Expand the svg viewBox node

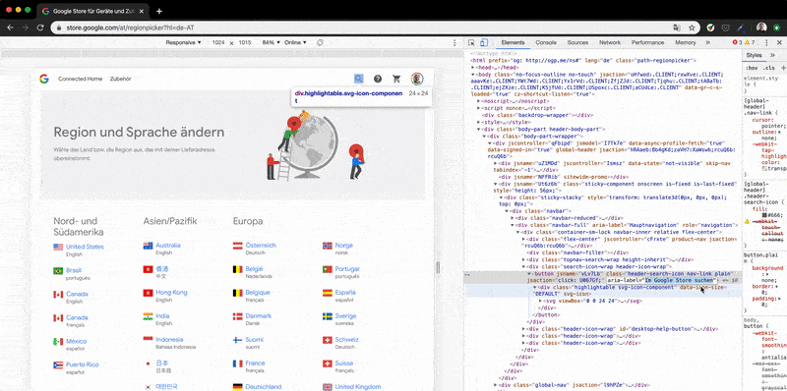540,302
